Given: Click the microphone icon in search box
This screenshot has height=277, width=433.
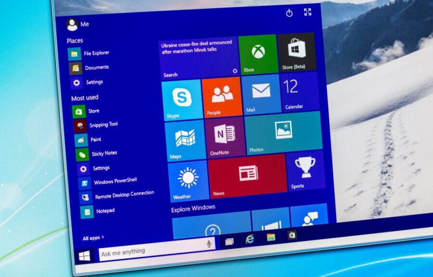Looking at the screenshot, I should click(x=209, y=244).
